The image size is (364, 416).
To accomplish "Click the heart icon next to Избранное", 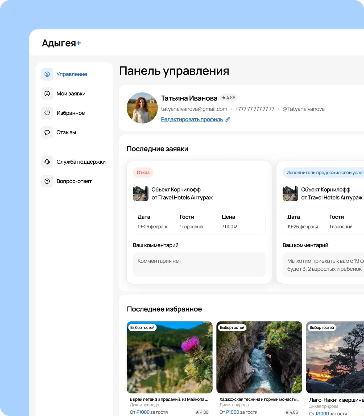I will tap(47, 113).
